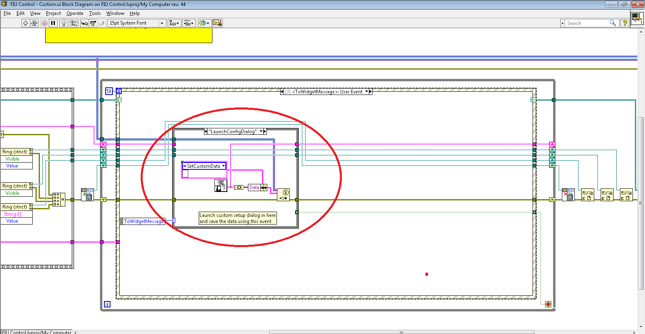
Task: Toggle Retain Wire Values
Action: click(74, 23)
